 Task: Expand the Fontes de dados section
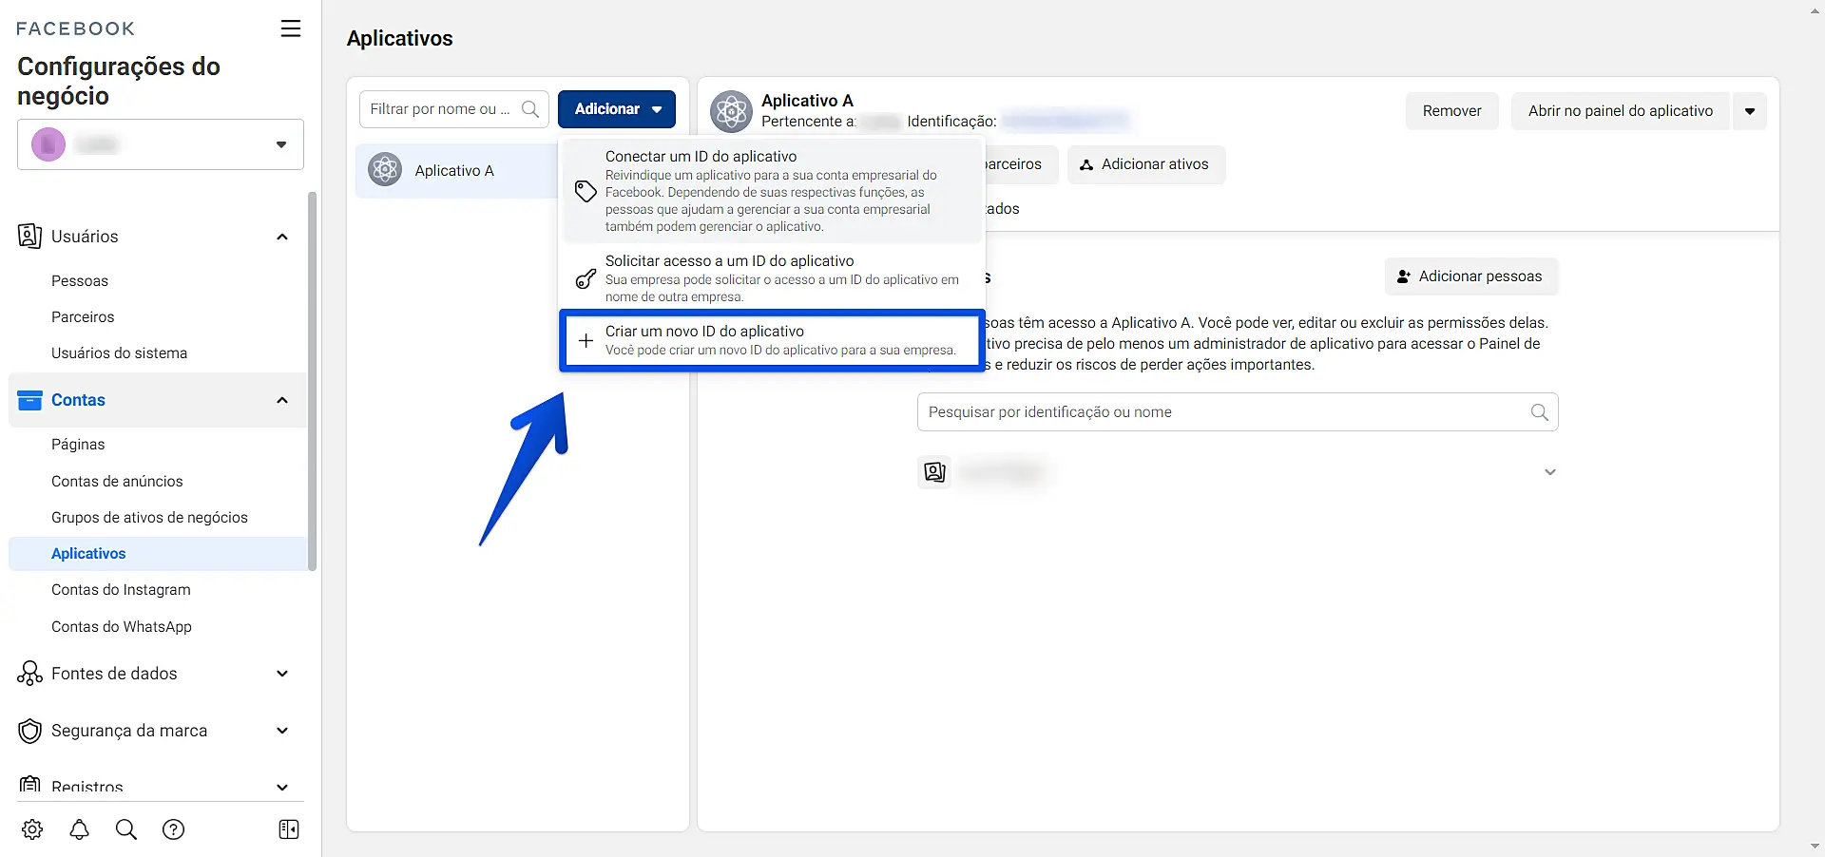(282, 674)
